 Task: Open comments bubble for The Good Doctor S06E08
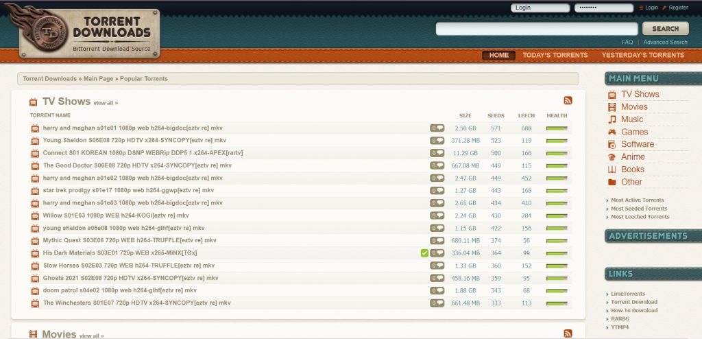[437, 165]
